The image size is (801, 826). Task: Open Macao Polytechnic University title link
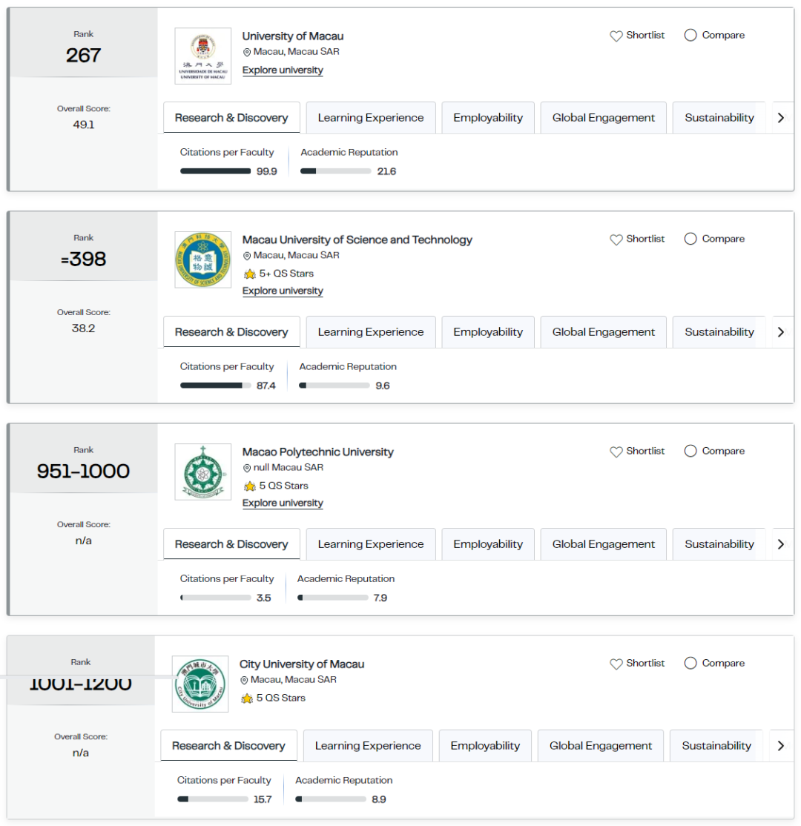(x=317, y=452)
